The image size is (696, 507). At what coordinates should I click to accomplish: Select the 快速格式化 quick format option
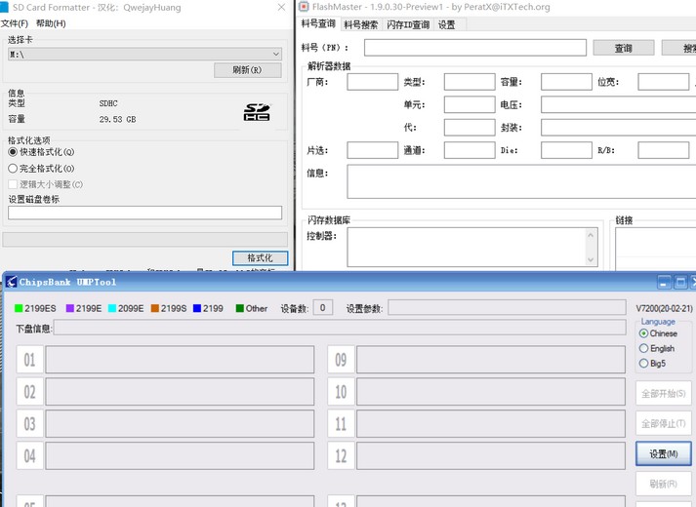(14, 152)
